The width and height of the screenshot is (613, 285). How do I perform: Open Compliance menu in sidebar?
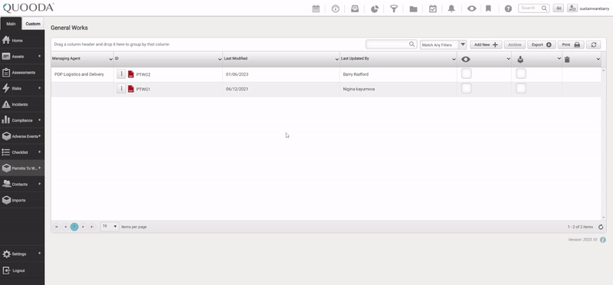[22, 120]
